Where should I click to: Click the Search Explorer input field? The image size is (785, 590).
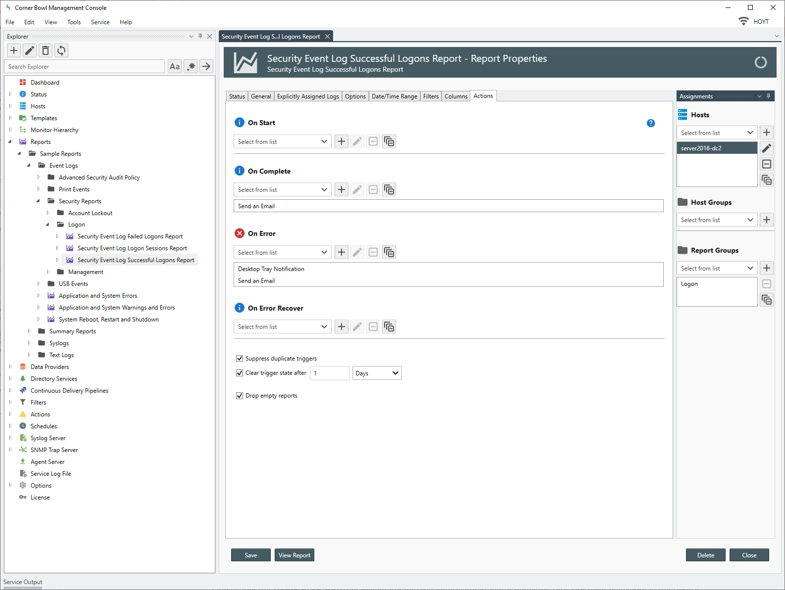(85, 67)
